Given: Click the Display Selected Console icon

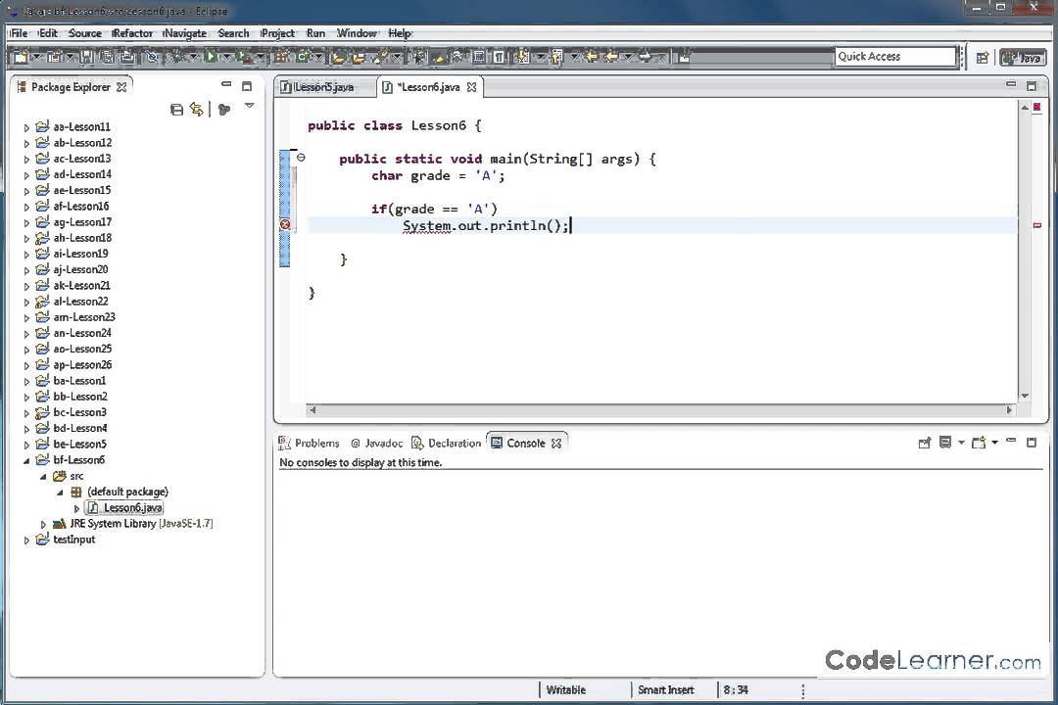Looking at the screenshot, I should pyautogui.click(x=945, y=443).
